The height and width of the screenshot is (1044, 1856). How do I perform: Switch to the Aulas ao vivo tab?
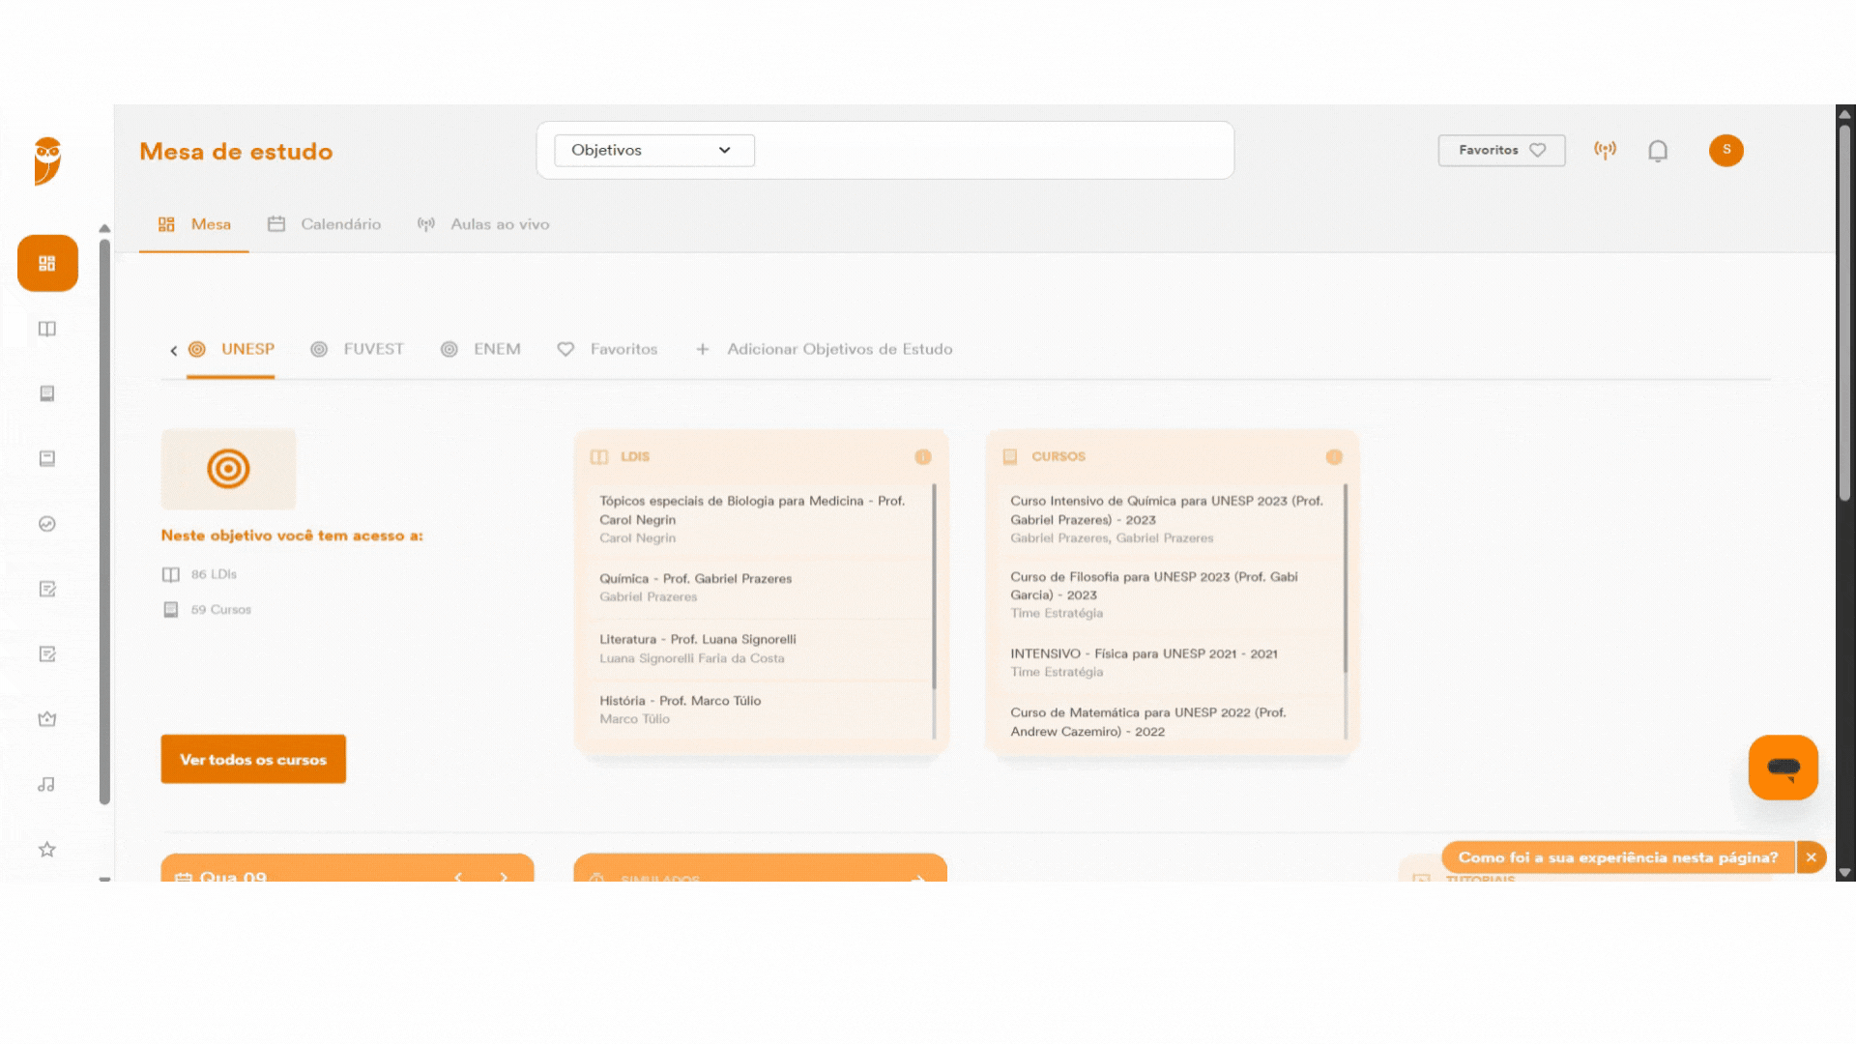pos(483,224)
